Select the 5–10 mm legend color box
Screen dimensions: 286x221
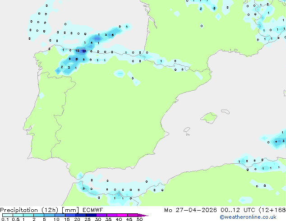click(x=49, y=215)
